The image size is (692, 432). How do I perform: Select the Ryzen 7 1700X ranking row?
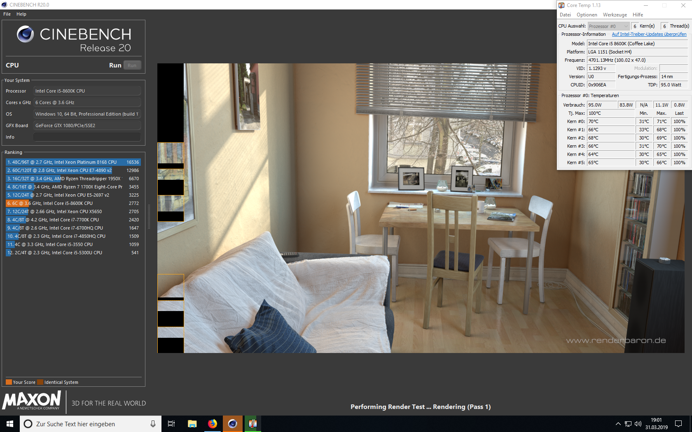tap(73, 187)
